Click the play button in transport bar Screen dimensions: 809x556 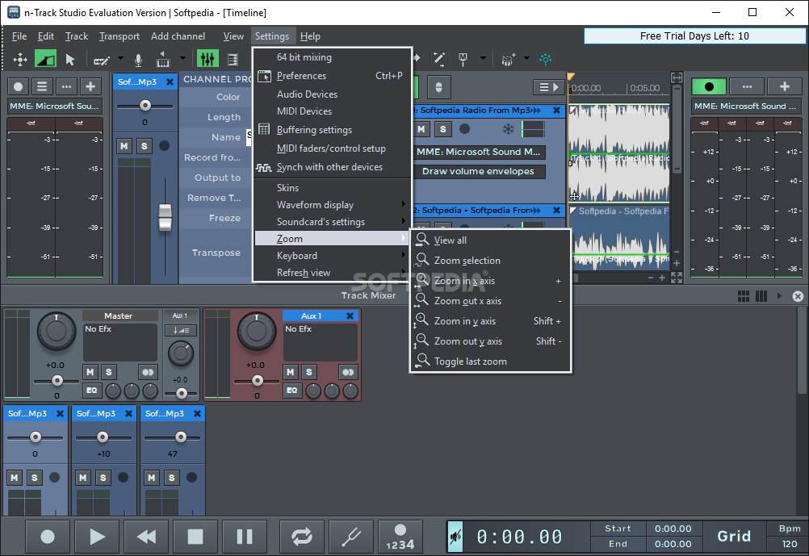[96, 537]
